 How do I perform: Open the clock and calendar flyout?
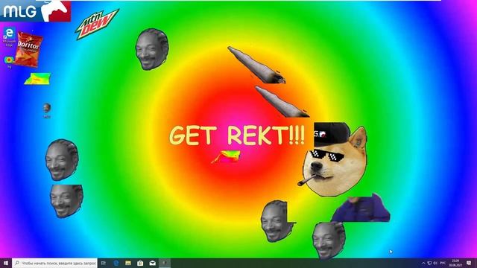click(455, 263)
